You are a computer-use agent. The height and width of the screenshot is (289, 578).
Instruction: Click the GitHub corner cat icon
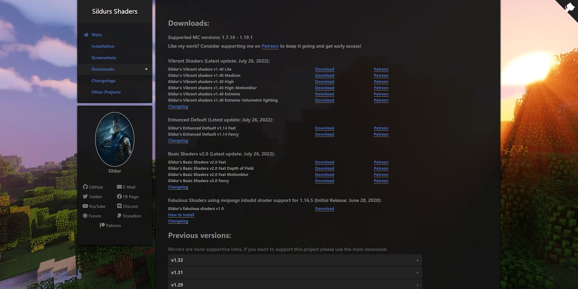point(570,7)
